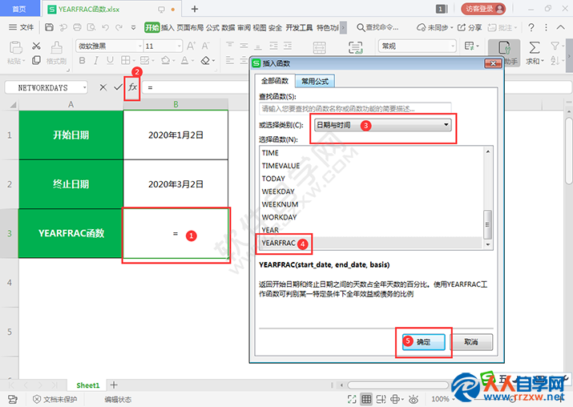Switch to the 插入 ribbon tab
This screenshot has width=573, height=407.
[167, 27]
